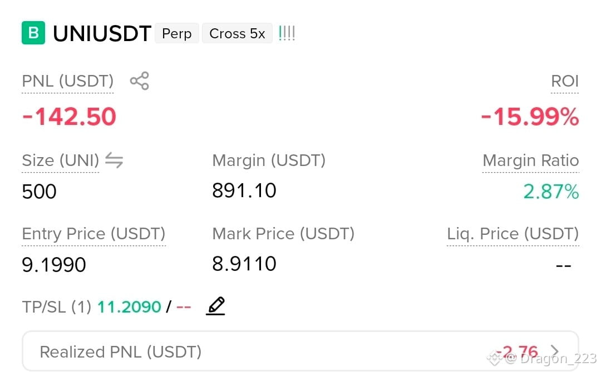This screenshot has height=372, width=601.
Task: Click the Margin (USDT) value 891.10
Action: click(x=244, y=190)
